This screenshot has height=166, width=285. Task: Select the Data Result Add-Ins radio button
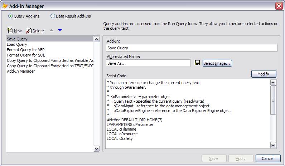pos(53,16)
